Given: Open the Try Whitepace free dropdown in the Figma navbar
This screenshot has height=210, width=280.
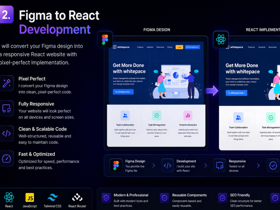Looking at the screenshot, I should pyautogui.click(x=193, y=47).
